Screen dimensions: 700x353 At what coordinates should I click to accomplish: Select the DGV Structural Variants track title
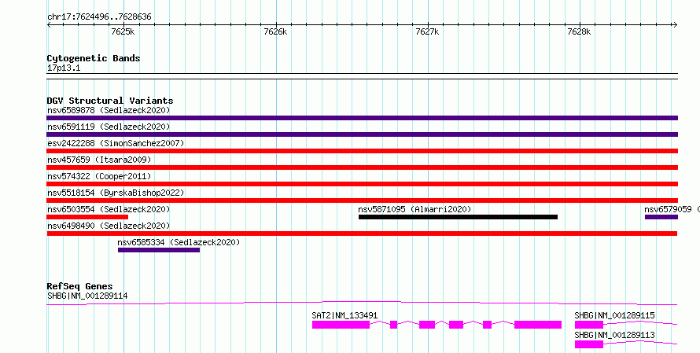tap(110, 101)
